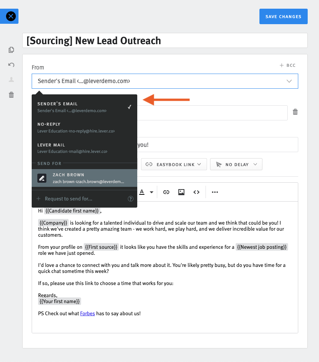Edit the template title field

click(165, 40)
